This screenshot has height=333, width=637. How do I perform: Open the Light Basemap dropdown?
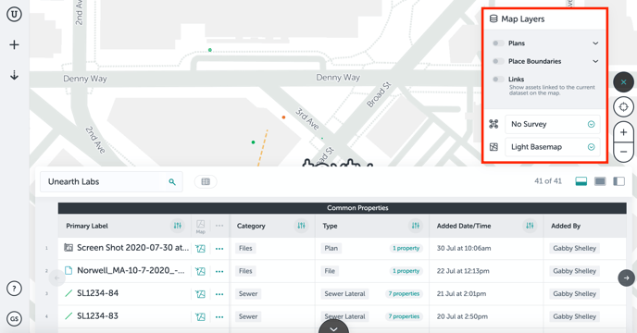tap(553, 147)
